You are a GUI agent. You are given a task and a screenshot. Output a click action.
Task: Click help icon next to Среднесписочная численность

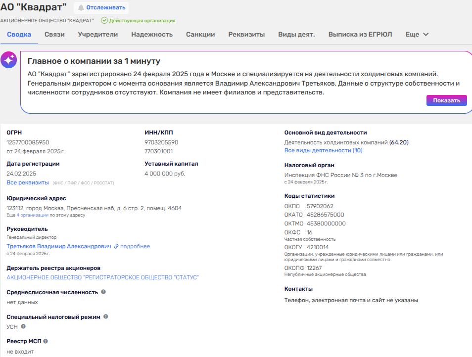click(x=103, y=292)
